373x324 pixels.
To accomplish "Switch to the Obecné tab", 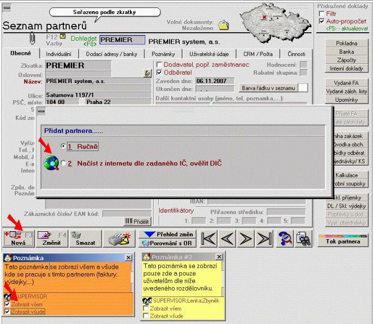I will 21,53.
